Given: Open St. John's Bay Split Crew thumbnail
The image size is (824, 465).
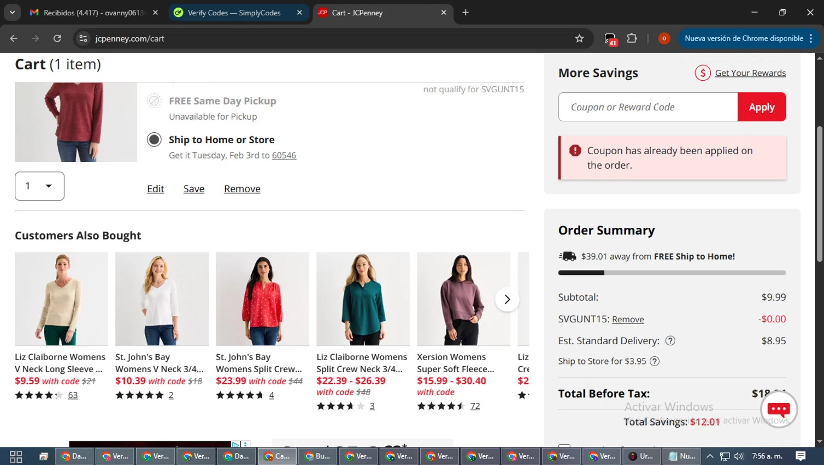Looking at the screenshot, I should (263, 299).
